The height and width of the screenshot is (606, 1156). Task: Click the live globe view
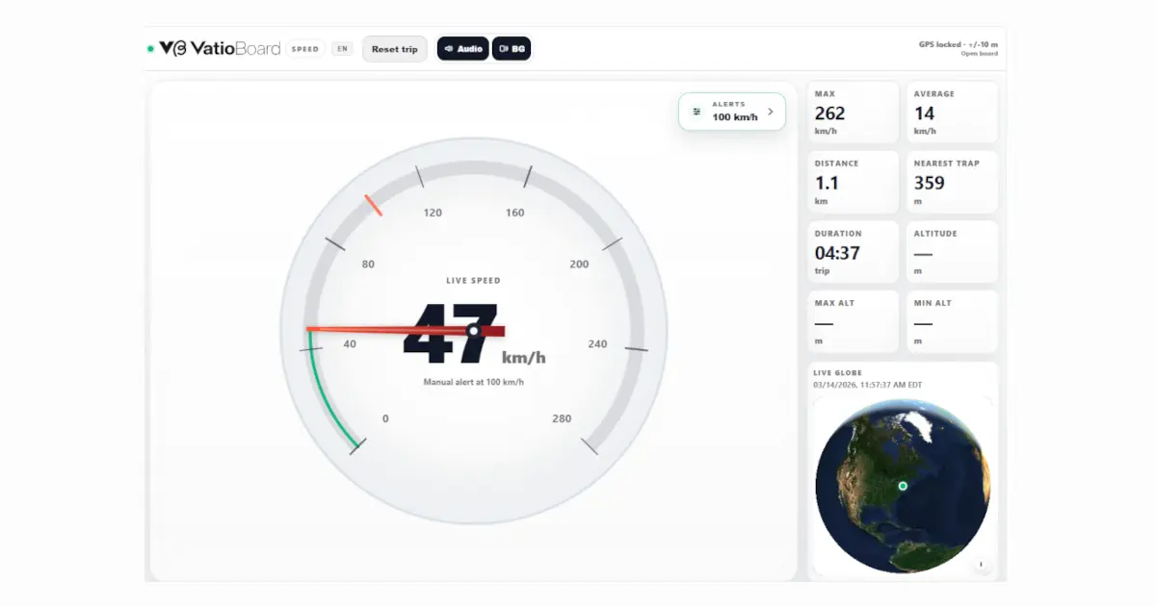(x=901, y=486)
